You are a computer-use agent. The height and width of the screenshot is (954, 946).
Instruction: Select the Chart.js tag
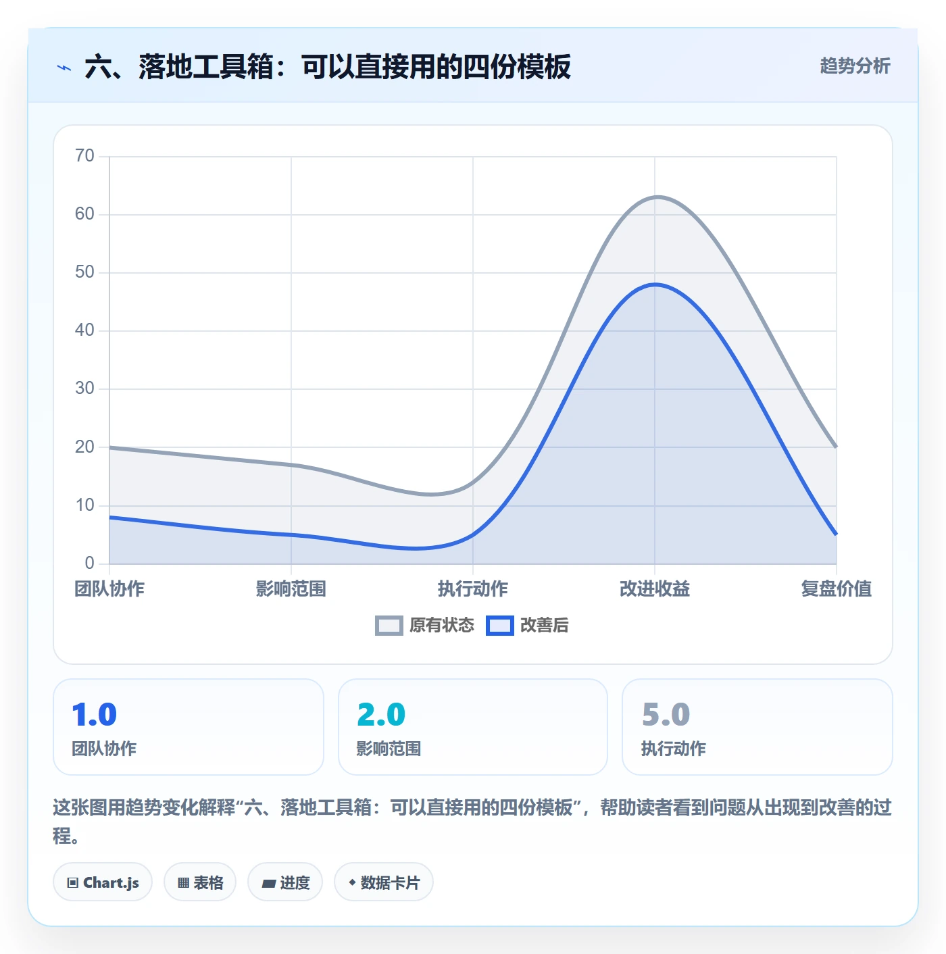pyautogui.click(x=103, y=882)
